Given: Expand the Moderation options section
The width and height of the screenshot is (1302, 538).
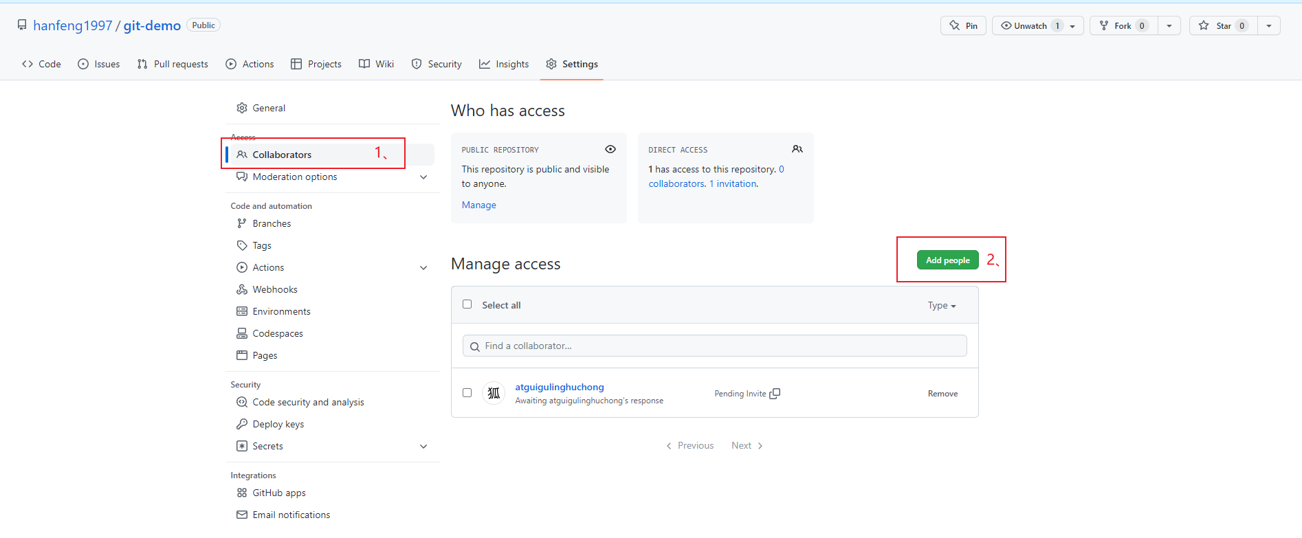Looking at the screenshot, I should tap(423, 177).
